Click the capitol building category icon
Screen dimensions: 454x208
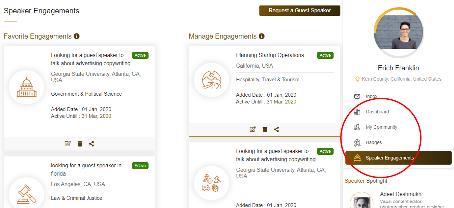(x=26, y=87)
